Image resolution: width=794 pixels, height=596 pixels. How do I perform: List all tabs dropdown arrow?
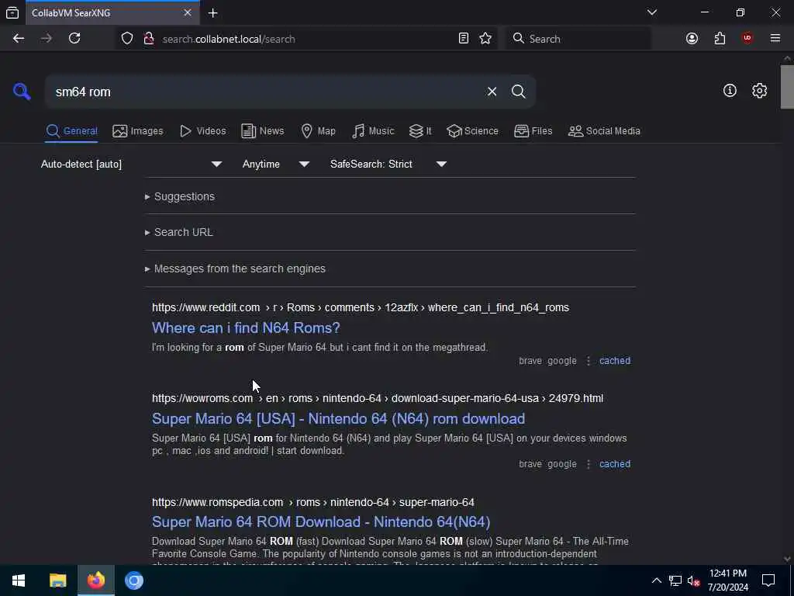point(651,12)
